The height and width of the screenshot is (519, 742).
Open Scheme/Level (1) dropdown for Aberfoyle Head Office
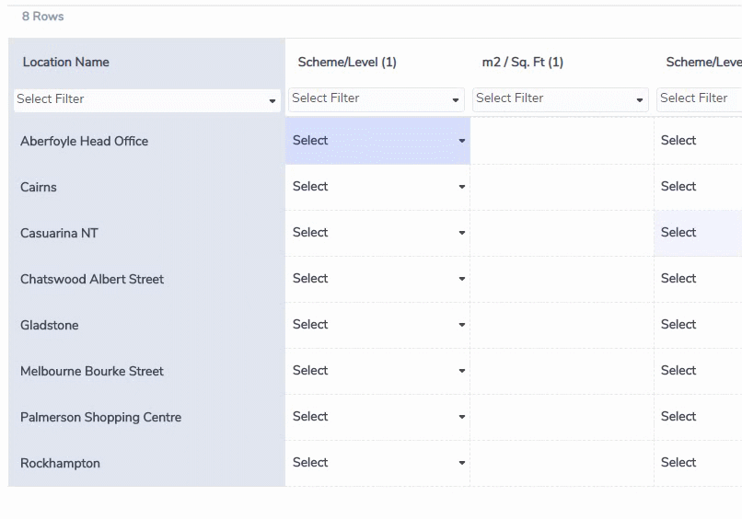click(x=377, y=141)
